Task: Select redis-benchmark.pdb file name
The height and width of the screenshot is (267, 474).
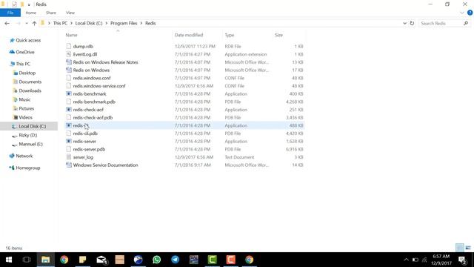Action: point(94,102)
